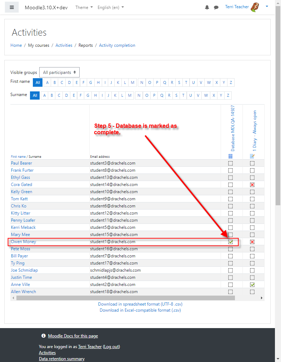
Task: Toggle Database completion for Allen Wrench
Action: coord(230,292)
